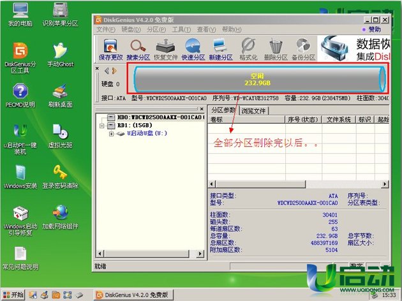
Task: Open the 帮助(H) menu
Action: [232, 29]
